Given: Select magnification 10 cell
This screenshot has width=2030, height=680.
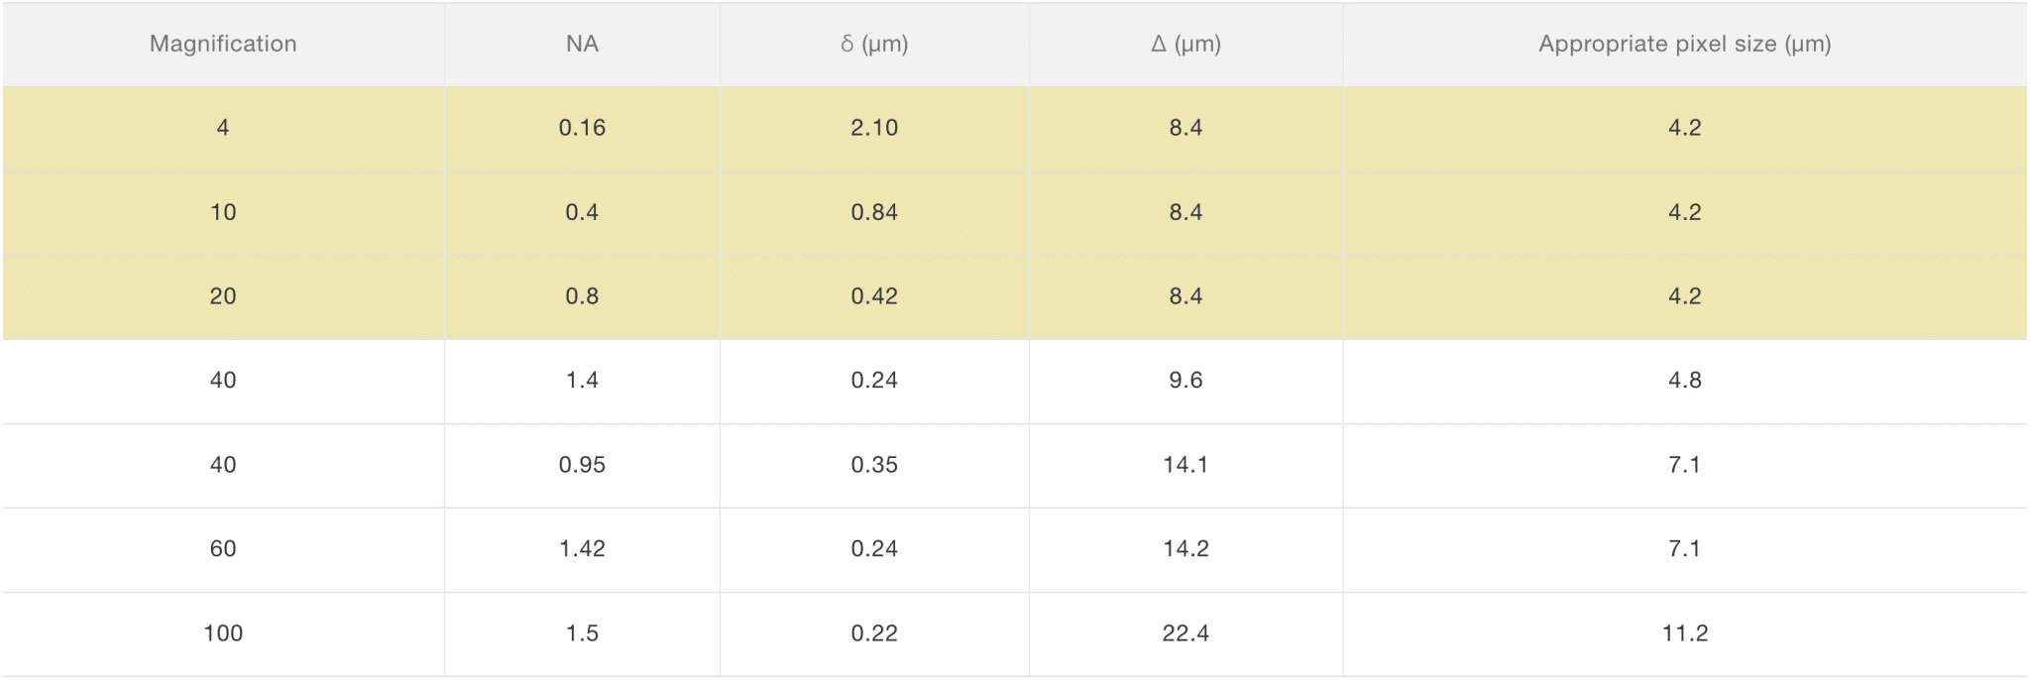Looking at the screenshot, I should point(223,212).
